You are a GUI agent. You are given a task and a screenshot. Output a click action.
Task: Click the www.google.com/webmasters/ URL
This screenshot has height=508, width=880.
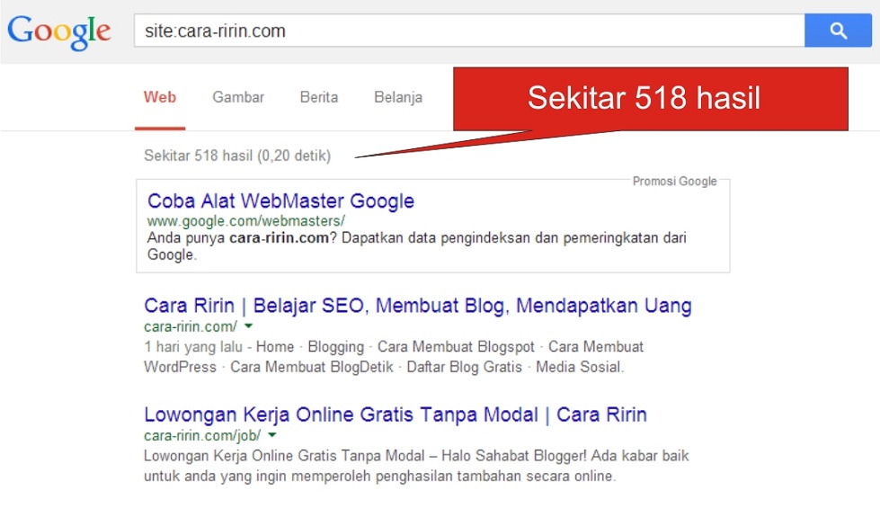pyautogui.click(x=245, y=220)
